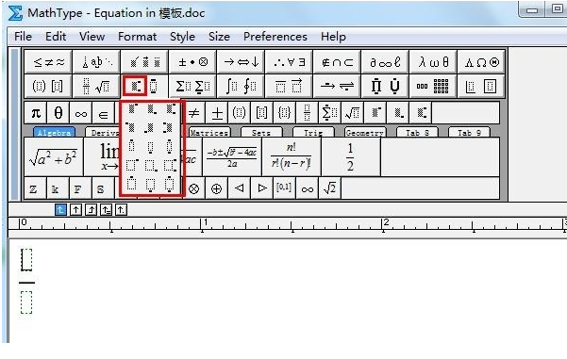Open the lowercase Greek palette (λωθ)
Image resolution: width=567 pixels, height=359 pixels.
(433, 62)
